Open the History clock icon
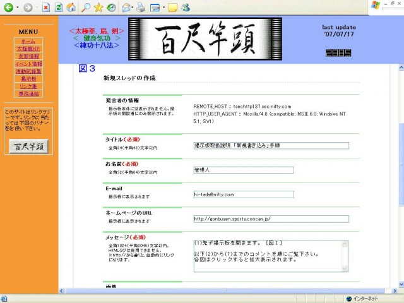The height and width of the screenshot is (303, 404). point(111,8)
